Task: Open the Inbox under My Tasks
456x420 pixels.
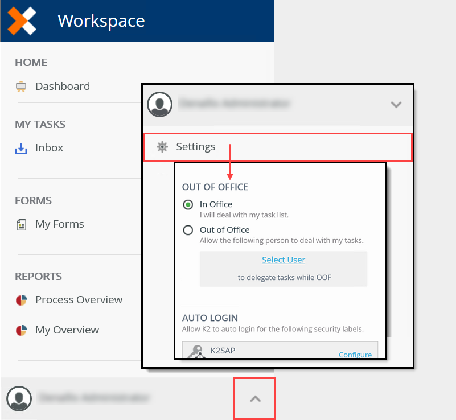Action: tap(49, 147)
